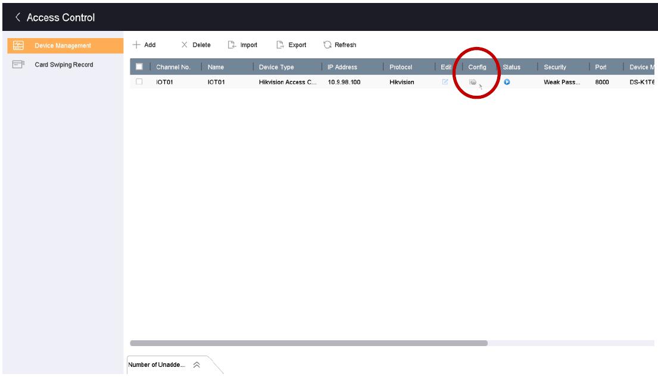Open Card Swiping Record in the sidebar
Image resolution: width=658 pixels, height=377 pixels.
64,65
